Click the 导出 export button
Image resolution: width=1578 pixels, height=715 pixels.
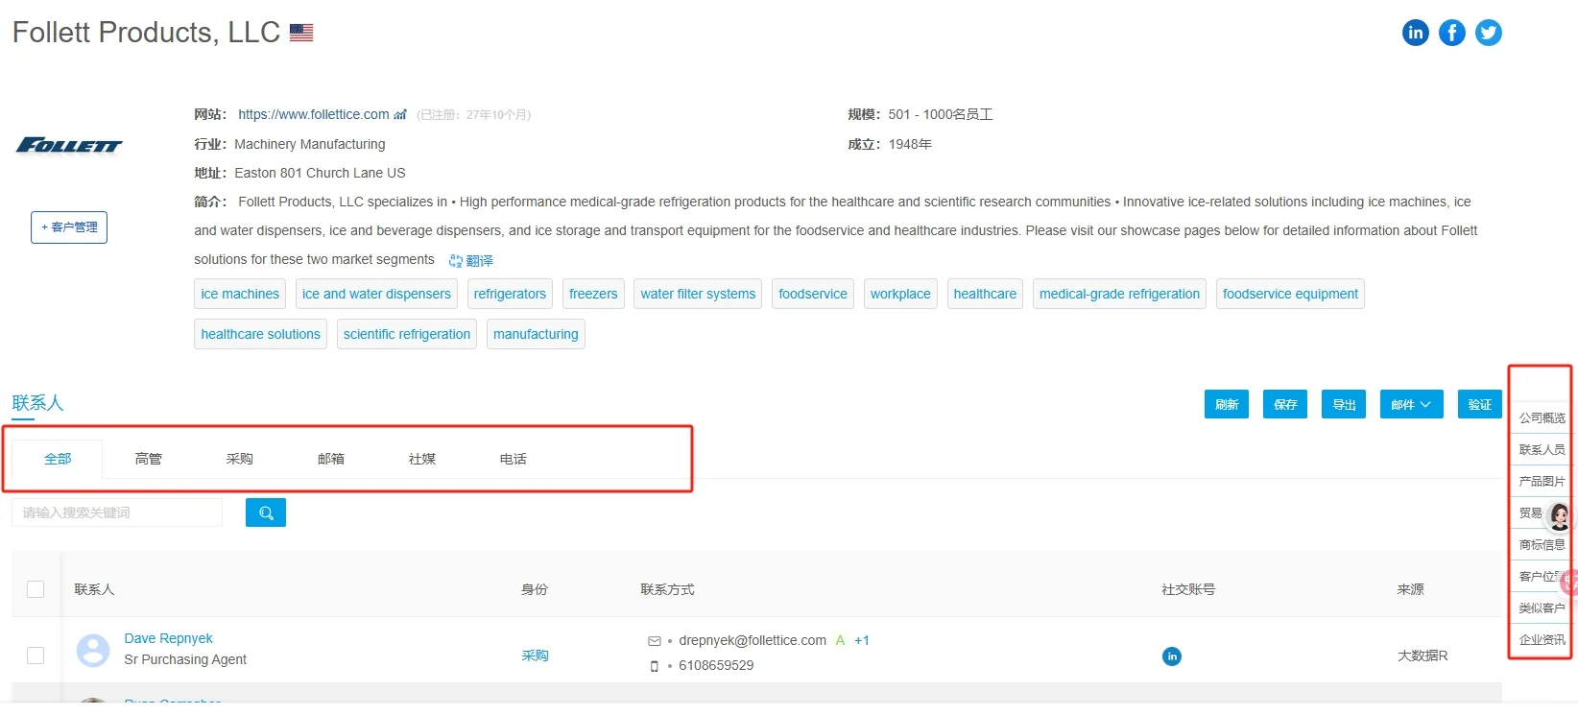point(1344,404)
